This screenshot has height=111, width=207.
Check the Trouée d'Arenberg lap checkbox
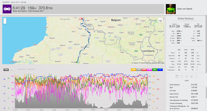(x=168, y=103)
